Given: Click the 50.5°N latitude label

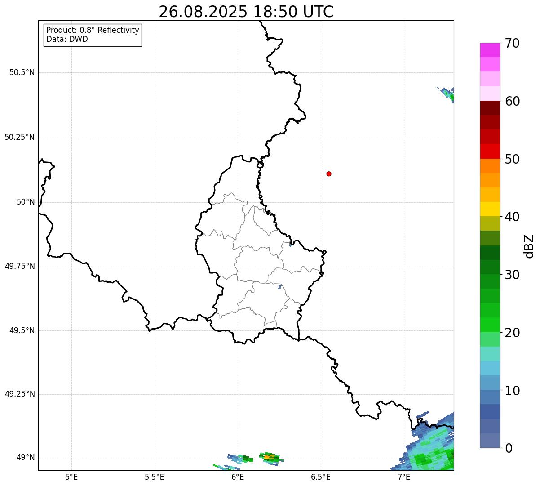Looking at the screenshot, I should [x=22, y=73].
